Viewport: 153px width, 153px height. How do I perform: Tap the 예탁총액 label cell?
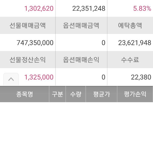tap(130, 25)
